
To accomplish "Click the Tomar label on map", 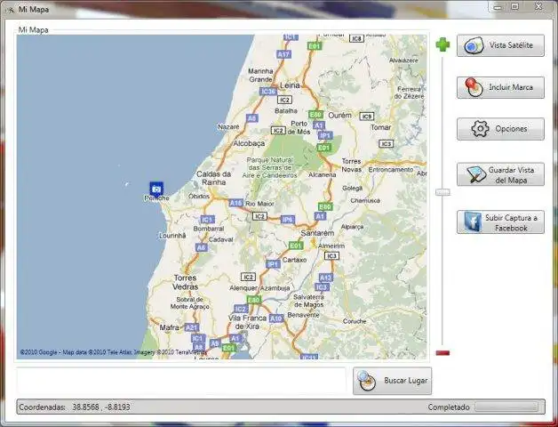I will pyautogui.click(x=381, y=127).
